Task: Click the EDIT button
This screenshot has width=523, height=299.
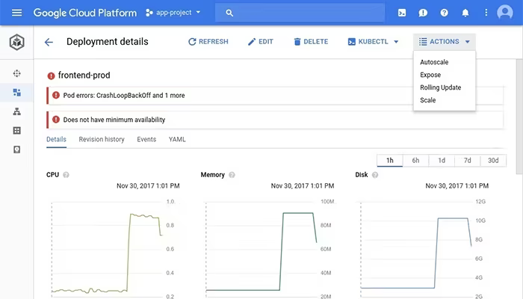Action: click(x=261, y=42)
